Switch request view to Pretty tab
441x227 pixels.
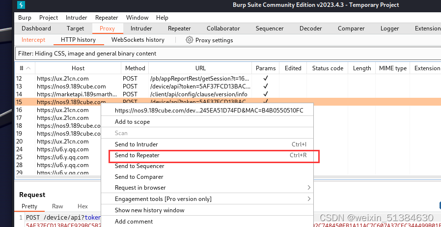pyautogui.click(x=29, y=206)
